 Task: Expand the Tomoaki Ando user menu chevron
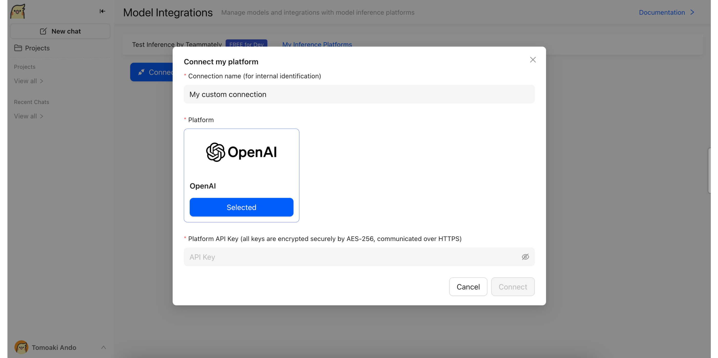tap(103, 348)
